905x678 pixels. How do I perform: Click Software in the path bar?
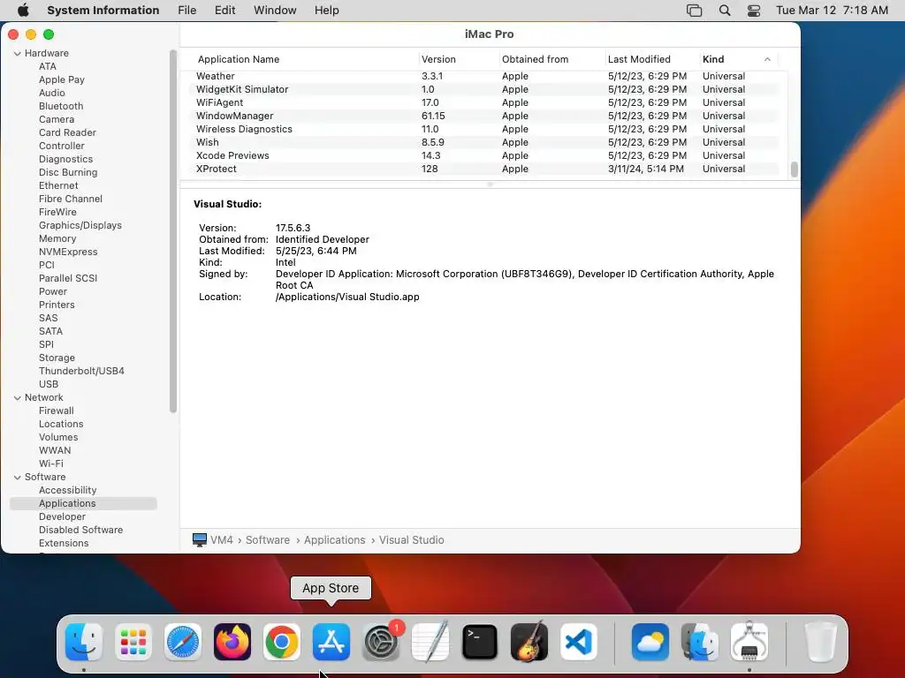click(268, 540)
